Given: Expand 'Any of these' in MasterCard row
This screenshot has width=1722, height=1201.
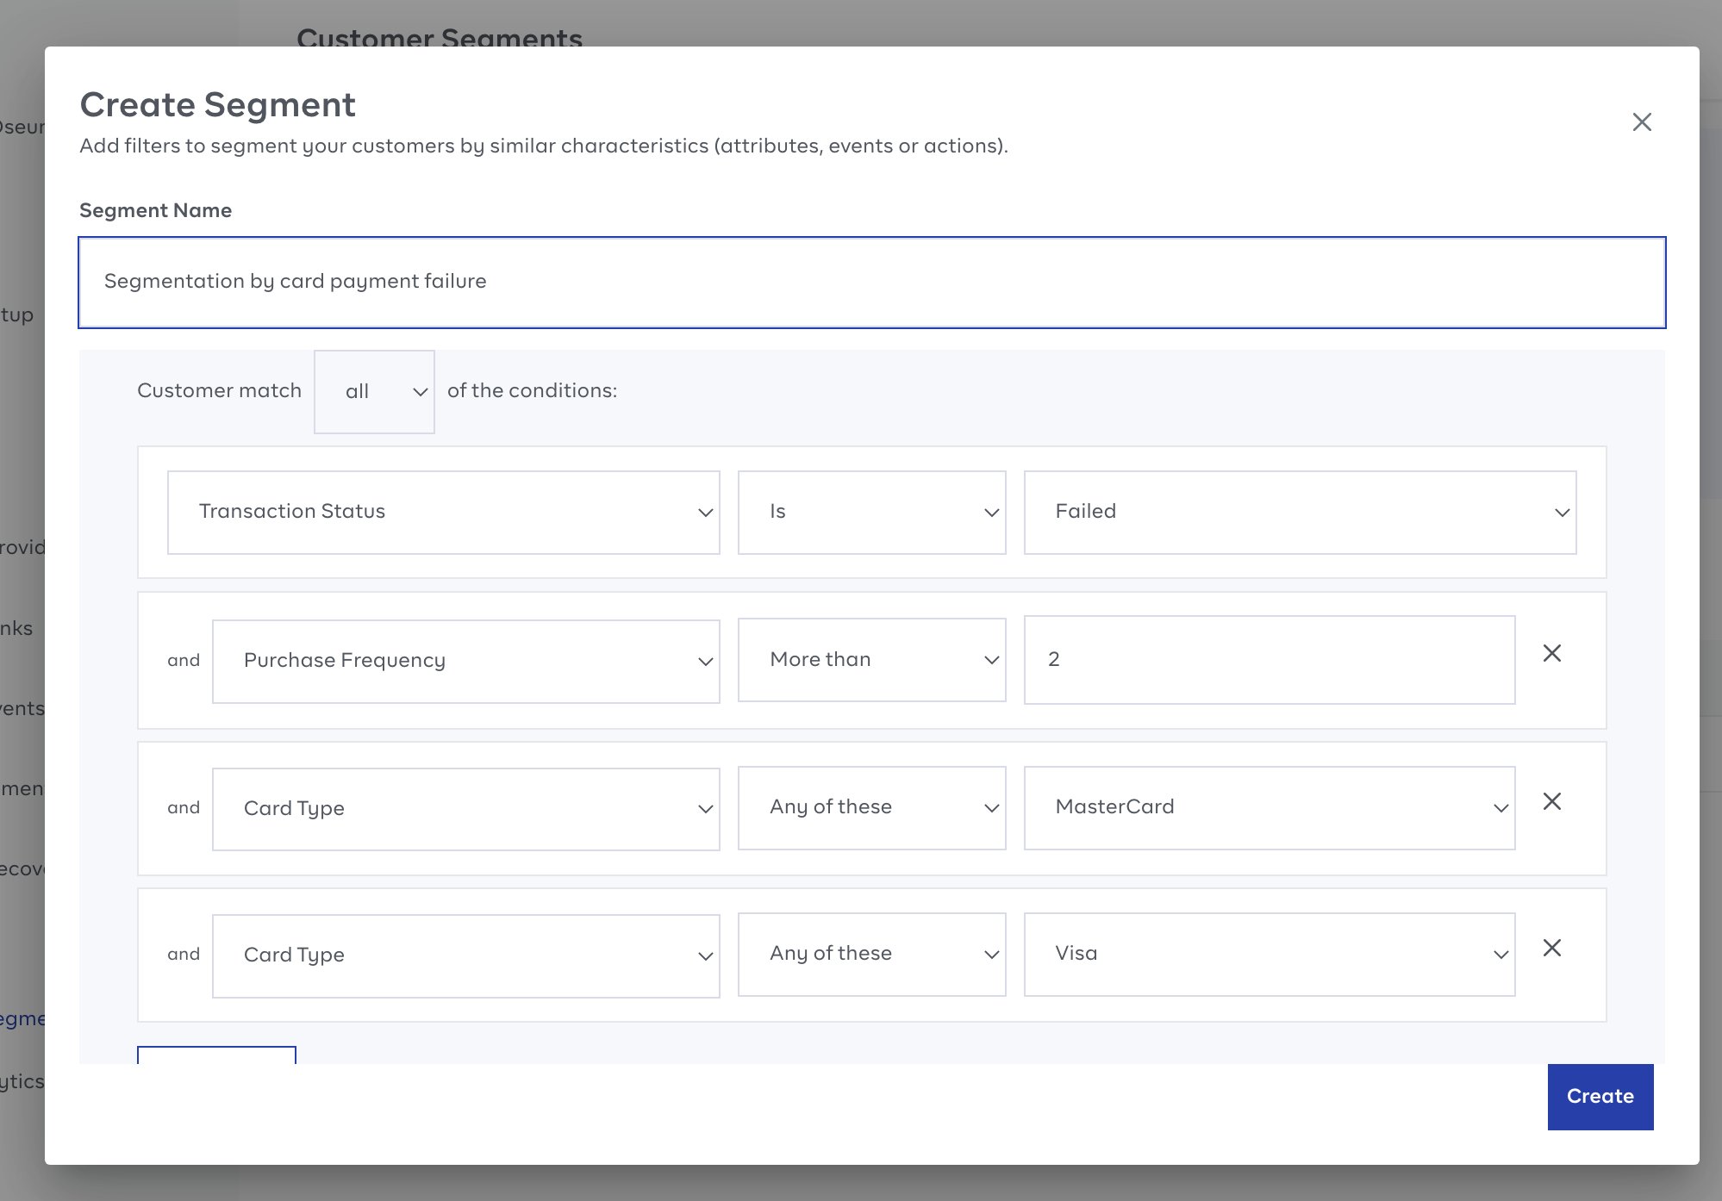Looking at the screenshot, I should (x=871, y=807).
